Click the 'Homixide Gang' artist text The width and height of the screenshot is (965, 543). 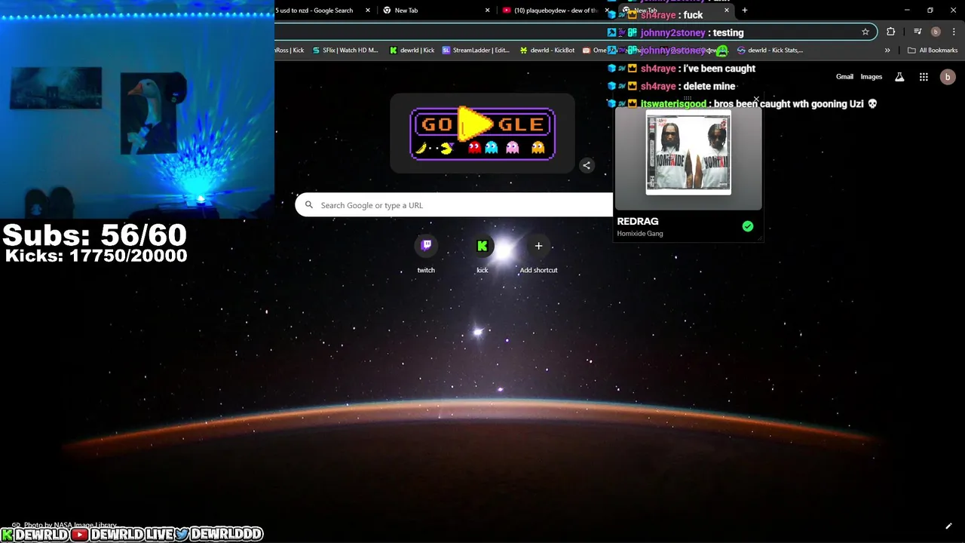point(640,234)
